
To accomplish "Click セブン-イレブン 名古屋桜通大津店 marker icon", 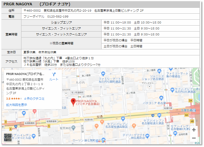I will [x=159, y=115].
